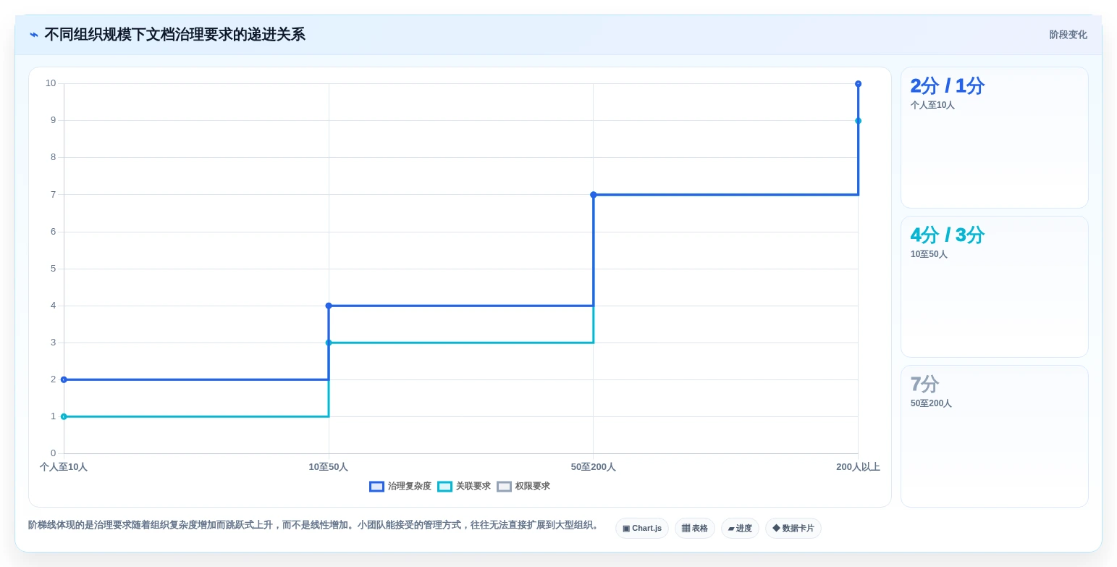
Task: Toggle the 治理复杂度 legend series
Action: (400, 487)
